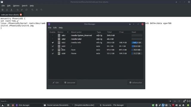This screenshot has width=191, height=107.
Task: Click the go-to-line toolbar icon
Action: (41, 10)
